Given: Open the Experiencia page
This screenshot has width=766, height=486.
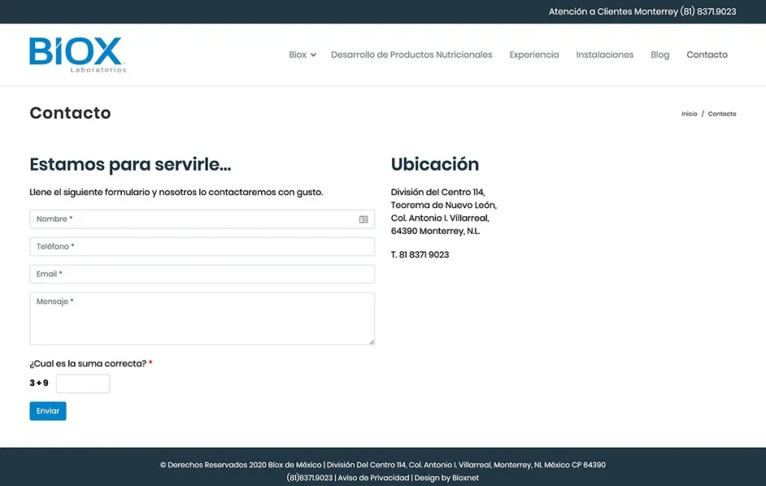Looking at the screenshot, I should point(533,55).
